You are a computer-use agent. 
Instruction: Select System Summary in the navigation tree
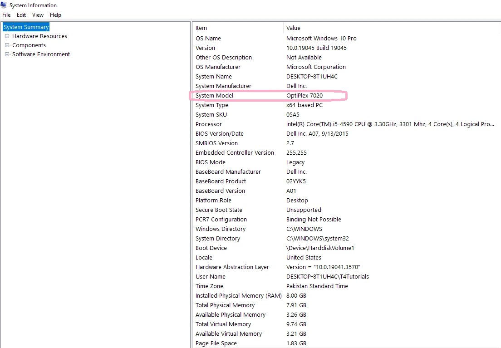[x=26, y=27]
